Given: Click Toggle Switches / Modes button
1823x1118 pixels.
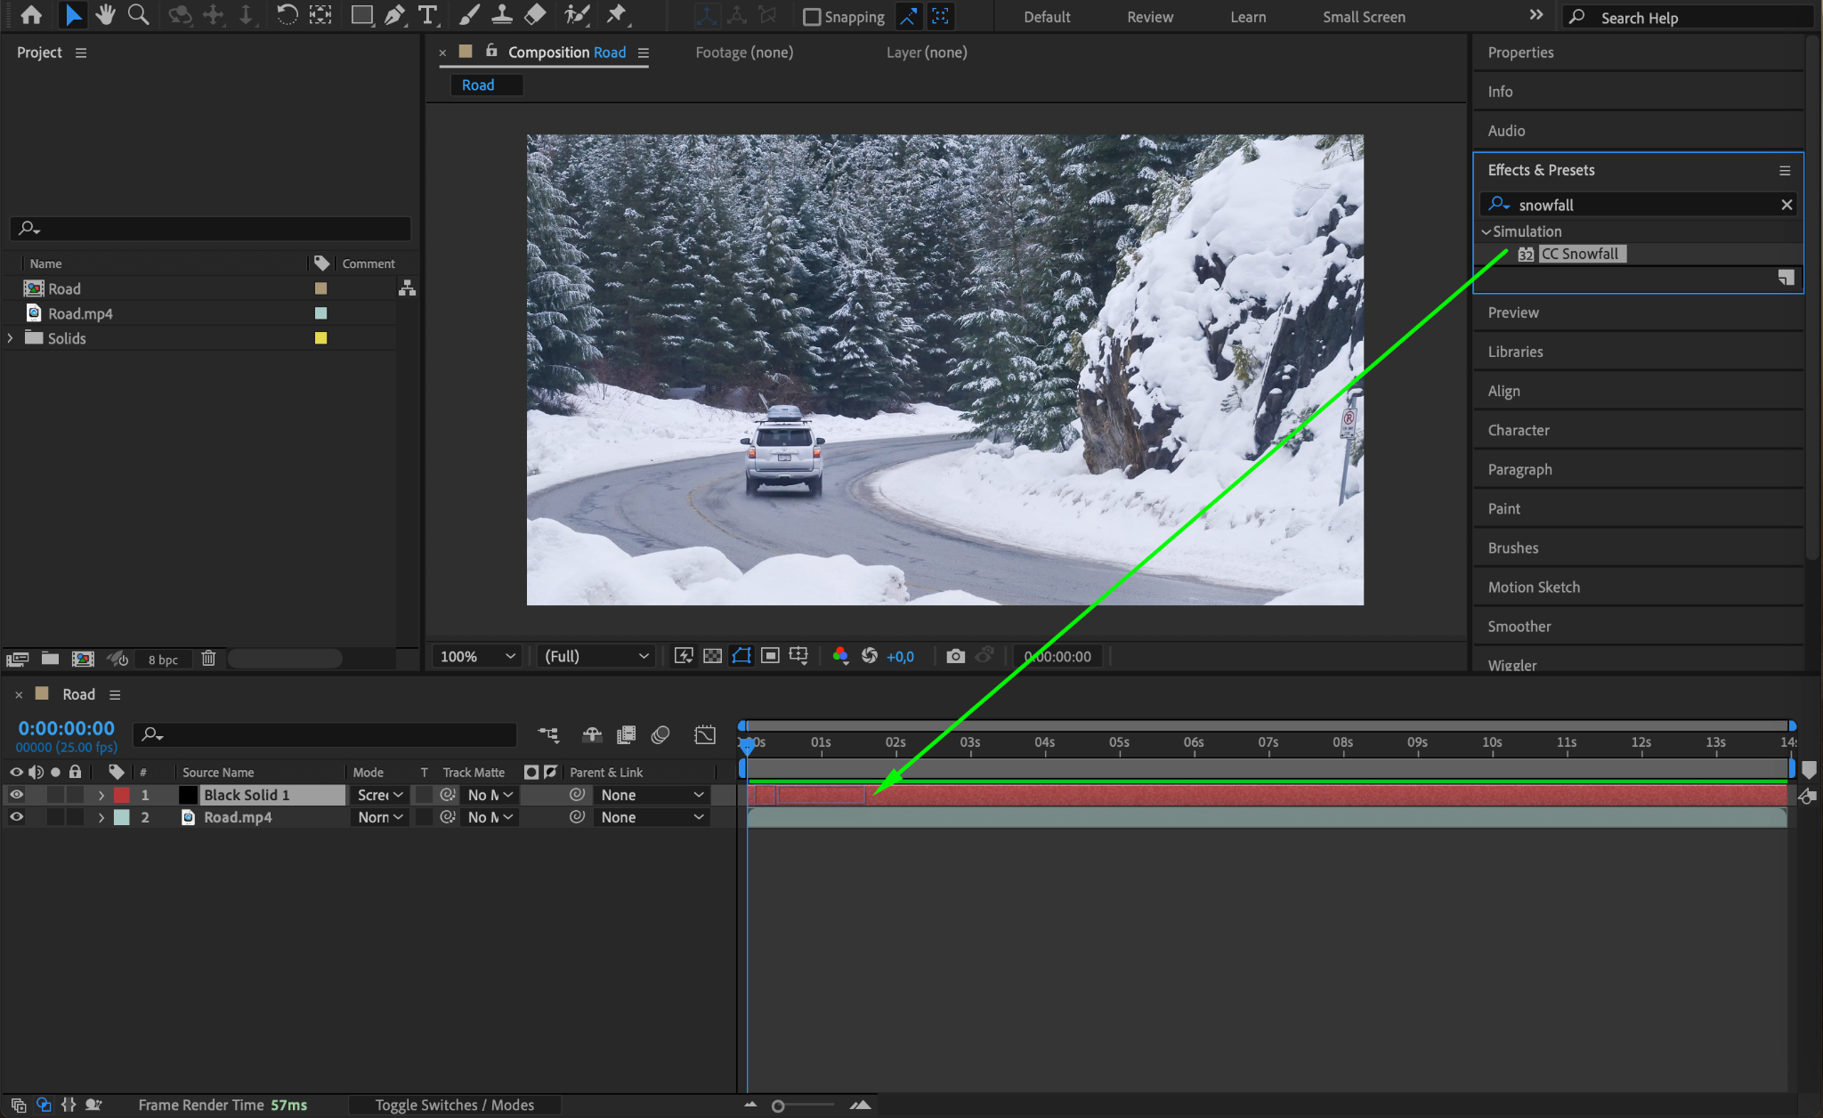Looking at the screenshot, I should [x=454, y=1105].
